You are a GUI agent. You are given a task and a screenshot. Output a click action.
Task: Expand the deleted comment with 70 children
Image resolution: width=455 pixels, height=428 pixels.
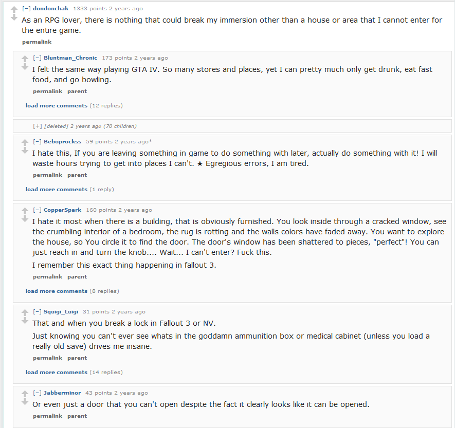coord(37,126)
